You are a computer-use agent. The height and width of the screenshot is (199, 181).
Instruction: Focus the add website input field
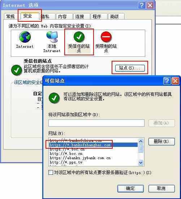tap(96, 123)
